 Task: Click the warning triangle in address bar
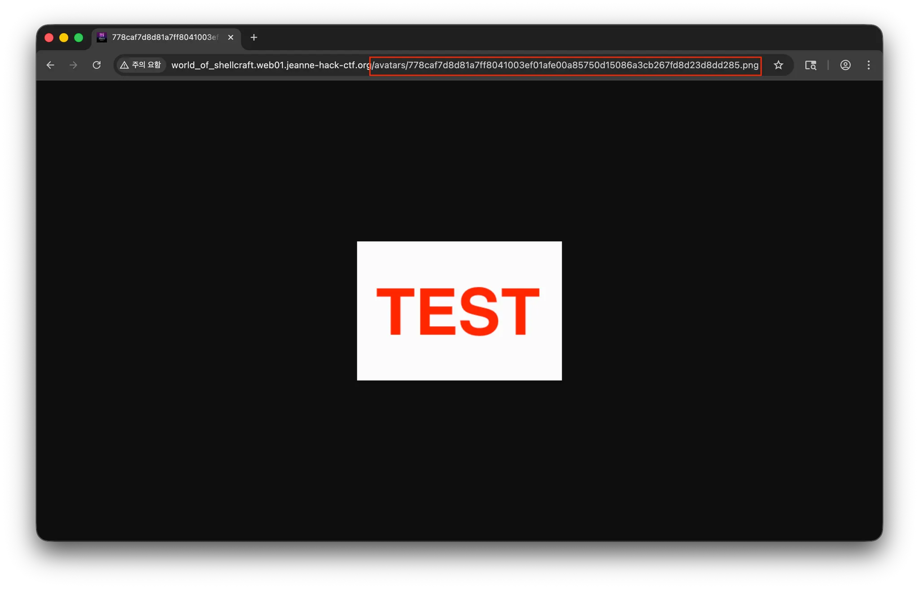(124, 65)
